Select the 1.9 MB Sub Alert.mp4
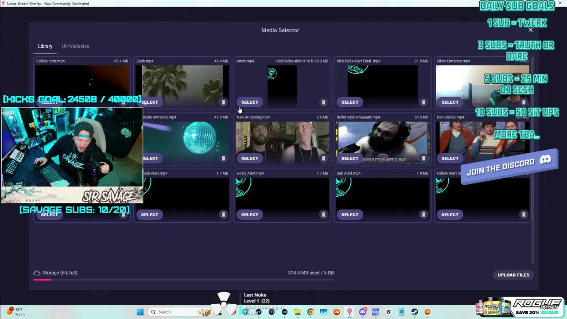This screenshot has height=319, width=567. pos(350,214)
